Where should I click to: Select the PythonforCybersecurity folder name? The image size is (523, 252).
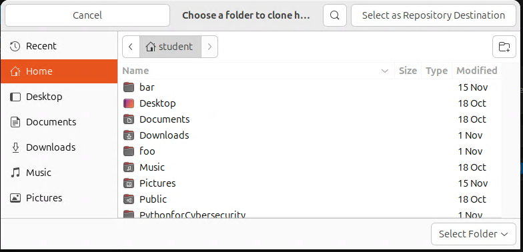click(x=192, y=215)
